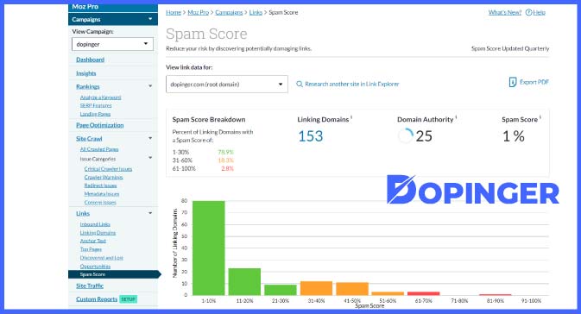Open Crawler Warnings

[x=104, y=178]
